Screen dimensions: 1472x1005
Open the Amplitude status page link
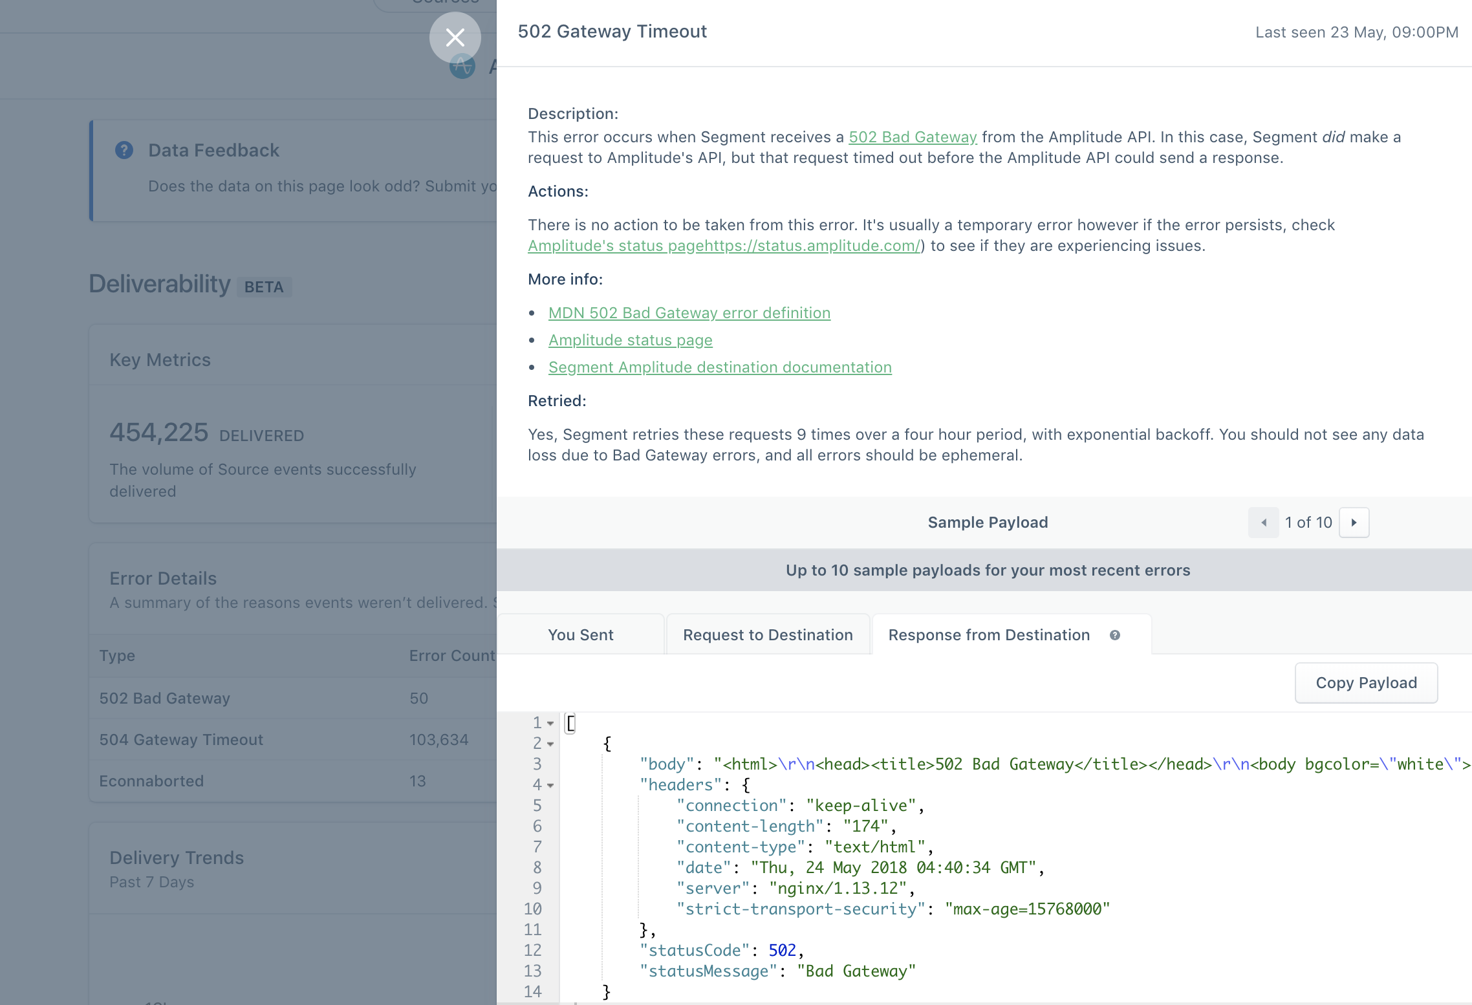coord(631,340)
